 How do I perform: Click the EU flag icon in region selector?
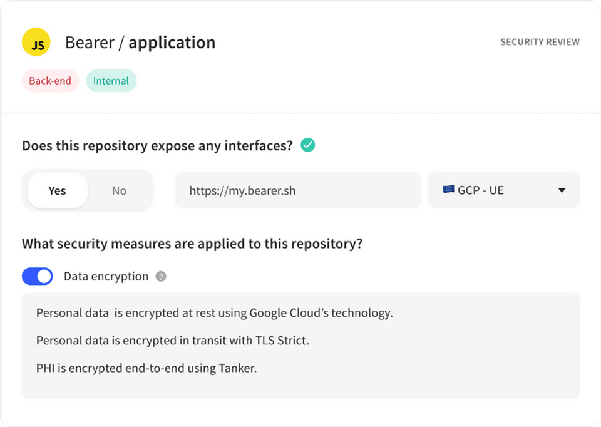[448, 189]
